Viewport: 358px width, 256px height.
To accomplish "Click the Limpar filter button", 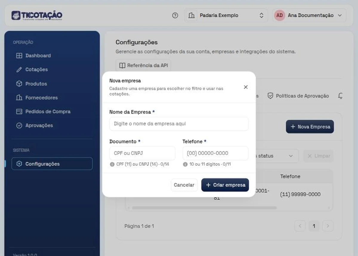I will click(318, 156).
